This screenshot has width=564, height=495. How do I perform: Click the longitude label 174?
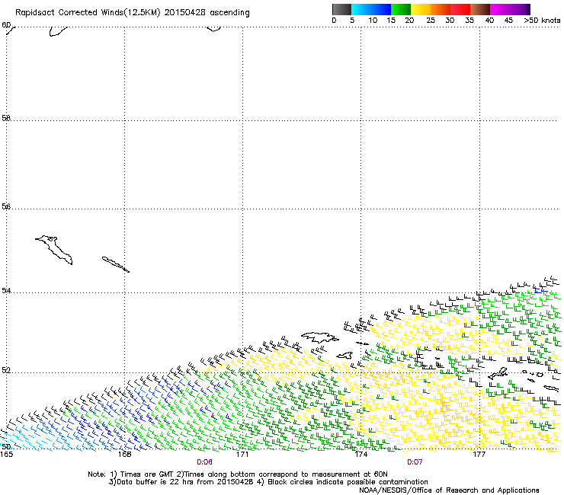coord(361,455)
